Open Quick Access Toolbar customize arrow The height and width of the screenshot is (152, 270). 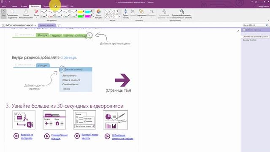[x=9, y=2]
